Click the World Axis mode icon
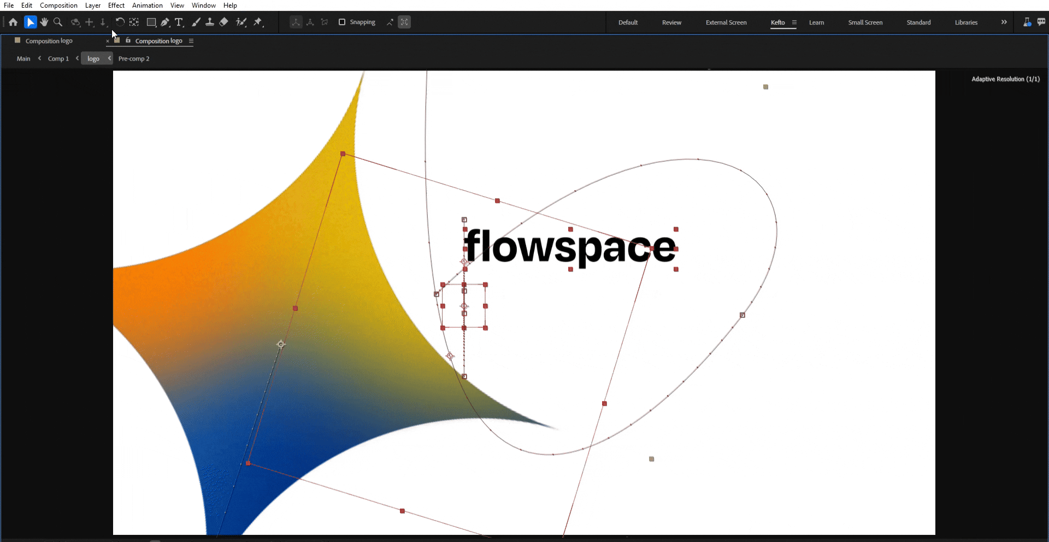1049x542 pixels. (x=310, y=22)
